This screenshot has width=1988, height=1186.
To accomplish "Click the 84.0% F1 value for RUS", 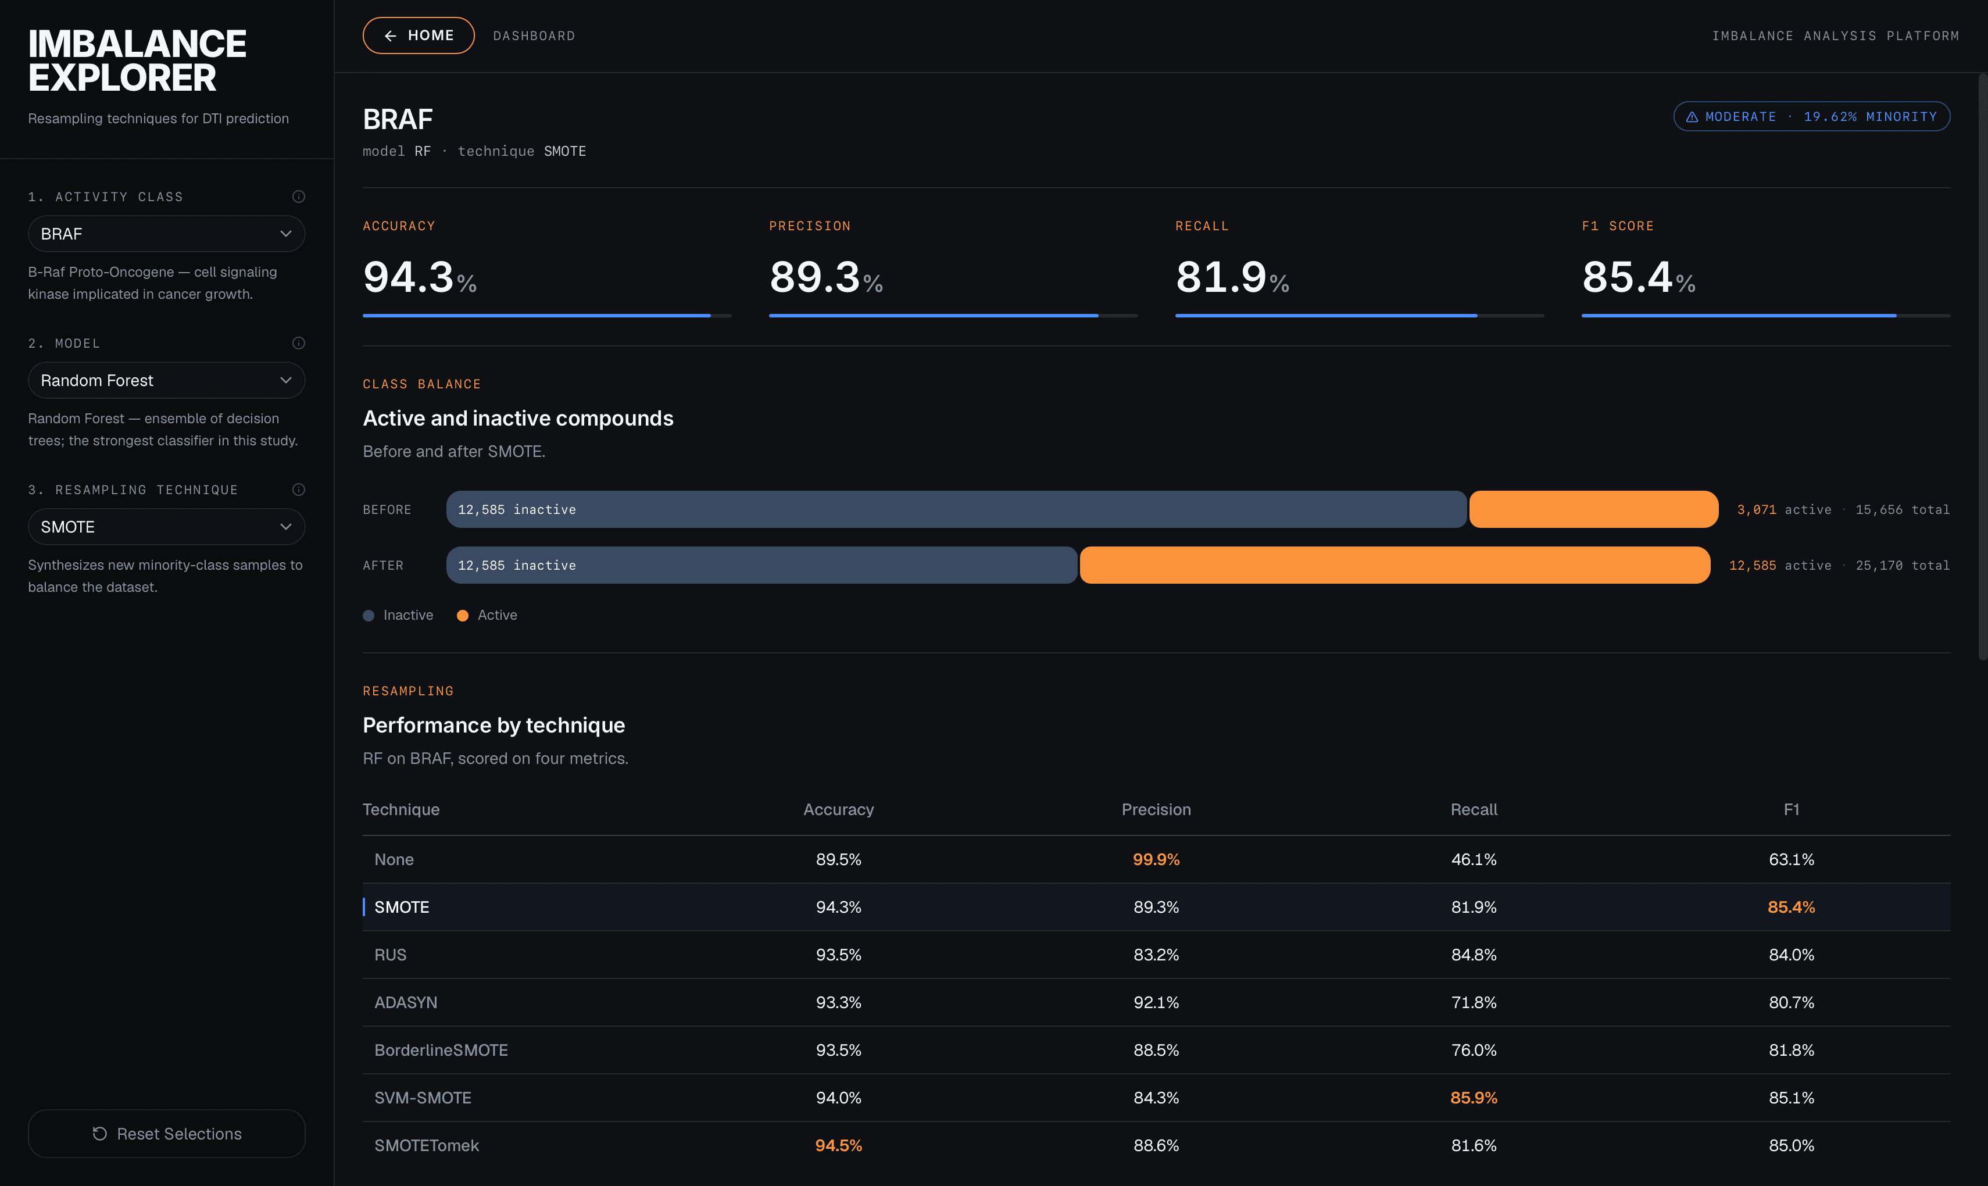I will tap(1792, 954).
